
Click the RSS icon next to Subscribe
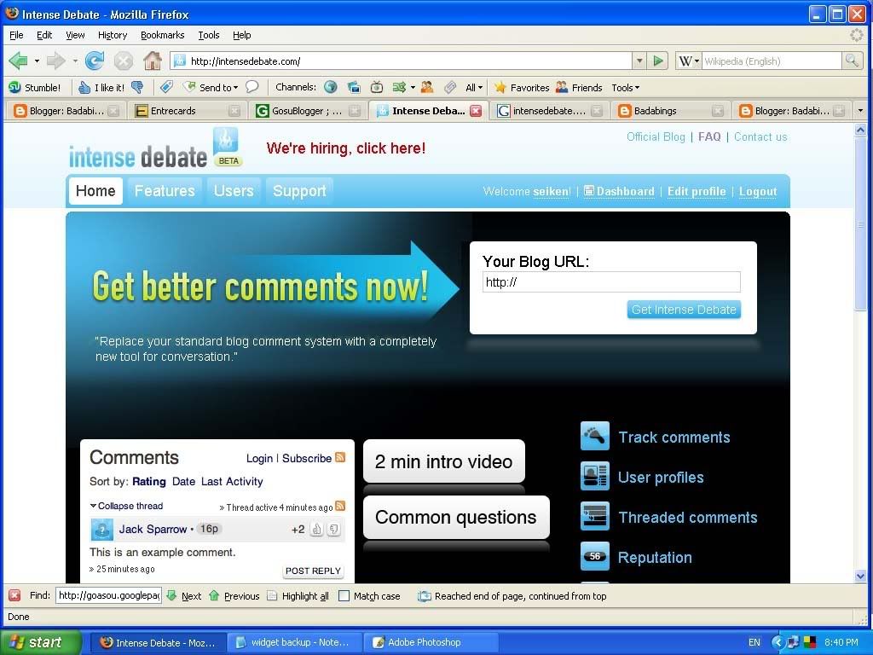click(340, 457)
